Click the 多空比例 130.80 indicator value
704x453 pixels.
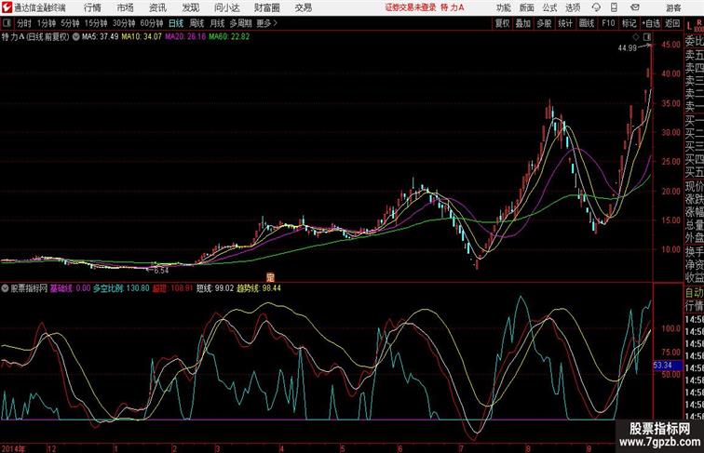point(121,288)
